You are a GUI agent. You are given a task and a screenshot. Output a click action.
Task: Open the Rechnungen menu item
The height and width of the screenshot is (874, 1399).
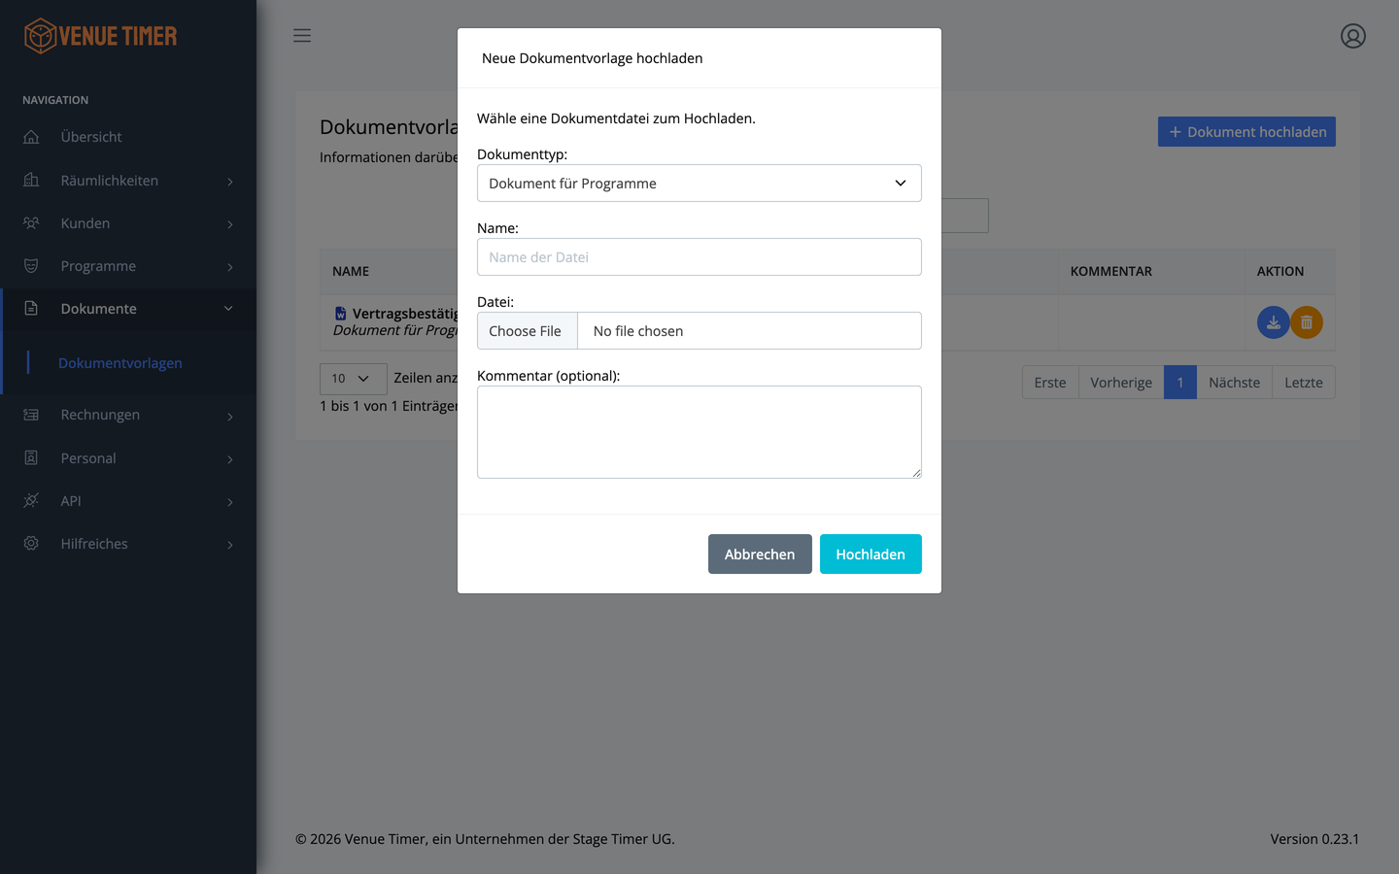click(128, 415)
